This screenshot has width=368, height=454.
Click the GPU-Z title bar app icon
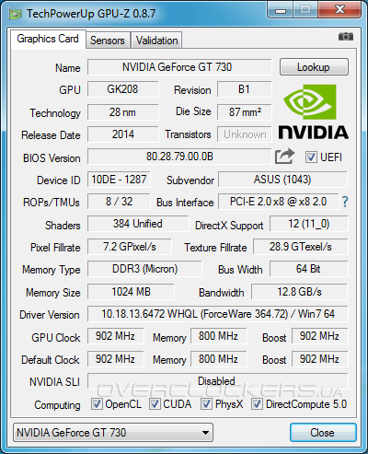pos(15,14)
